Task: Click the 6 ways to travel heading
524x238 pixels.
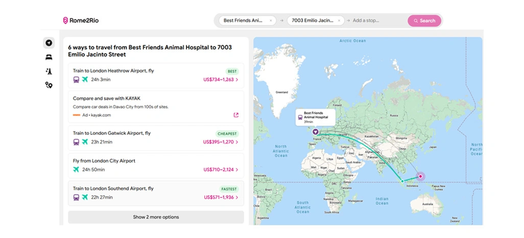Action: 150,51
